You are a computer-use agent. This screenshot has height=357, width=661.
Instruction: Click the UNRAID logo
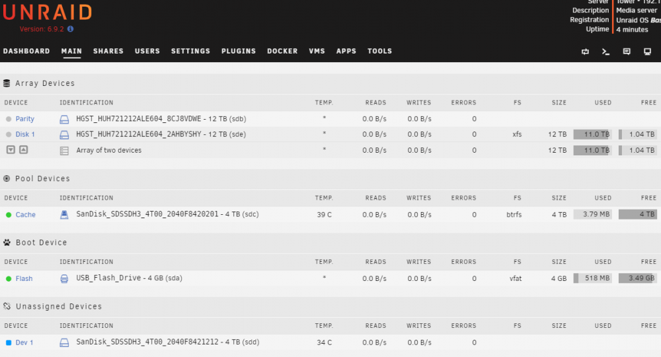tap(47, 13)
